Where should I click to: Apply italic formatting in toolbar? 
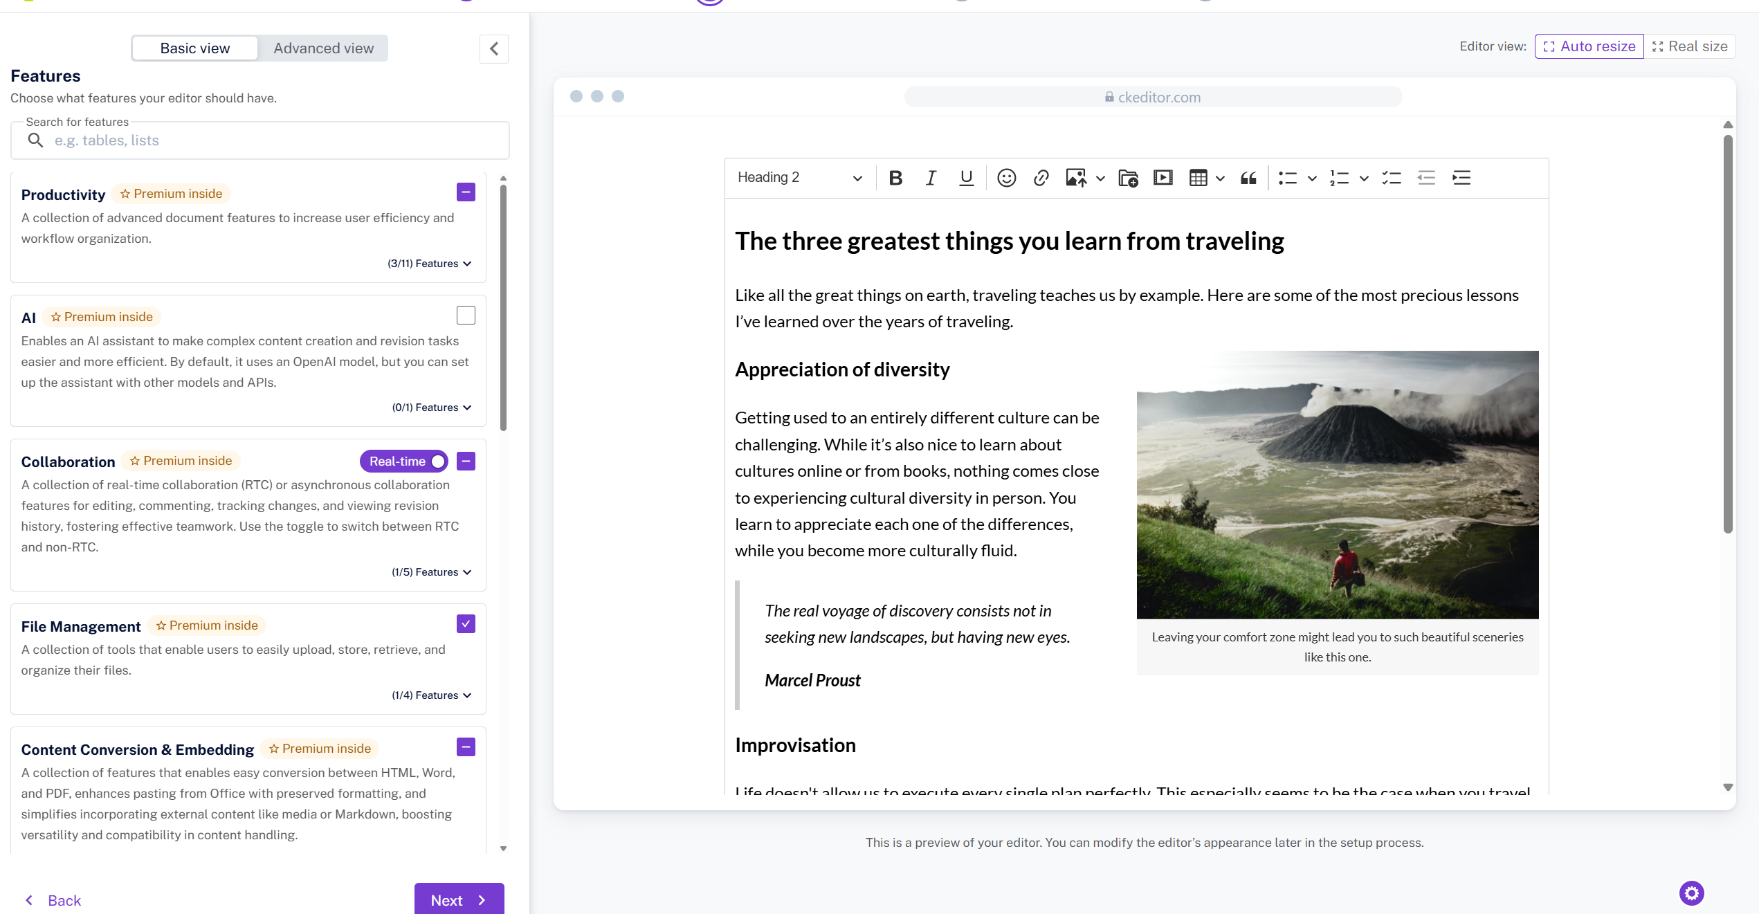point(931,178)
